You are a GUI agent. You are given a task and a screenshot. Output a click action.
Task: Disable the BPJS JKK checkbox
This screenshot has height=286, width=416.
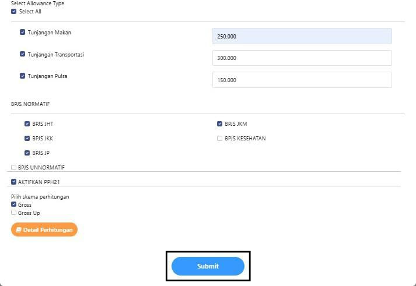coord(27,139)
